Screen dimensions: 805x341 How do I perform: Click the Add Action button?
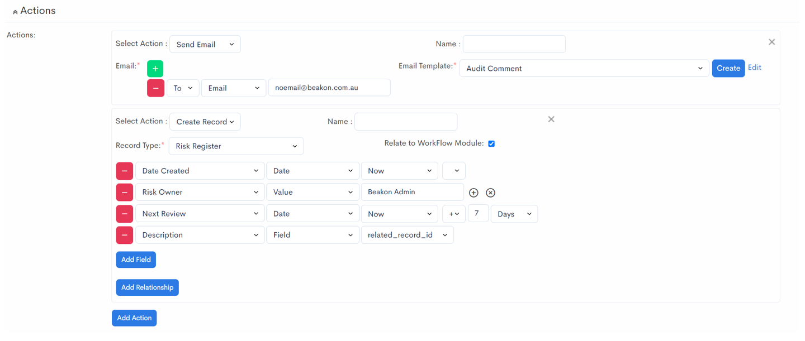[134, 318]
